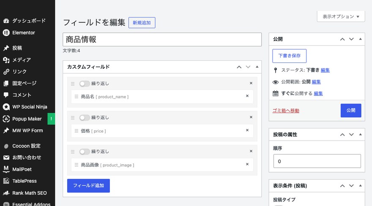Click the お問い合わせ envelope icon
Screen dimensions: 372x206
click(x=6, y=157)
